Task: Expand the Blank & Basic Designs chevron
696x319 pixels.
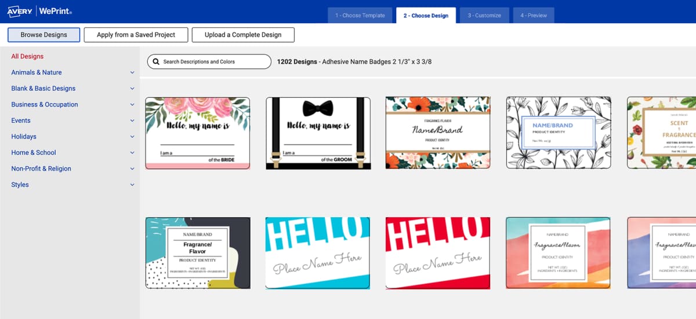Action: (132, 89)
